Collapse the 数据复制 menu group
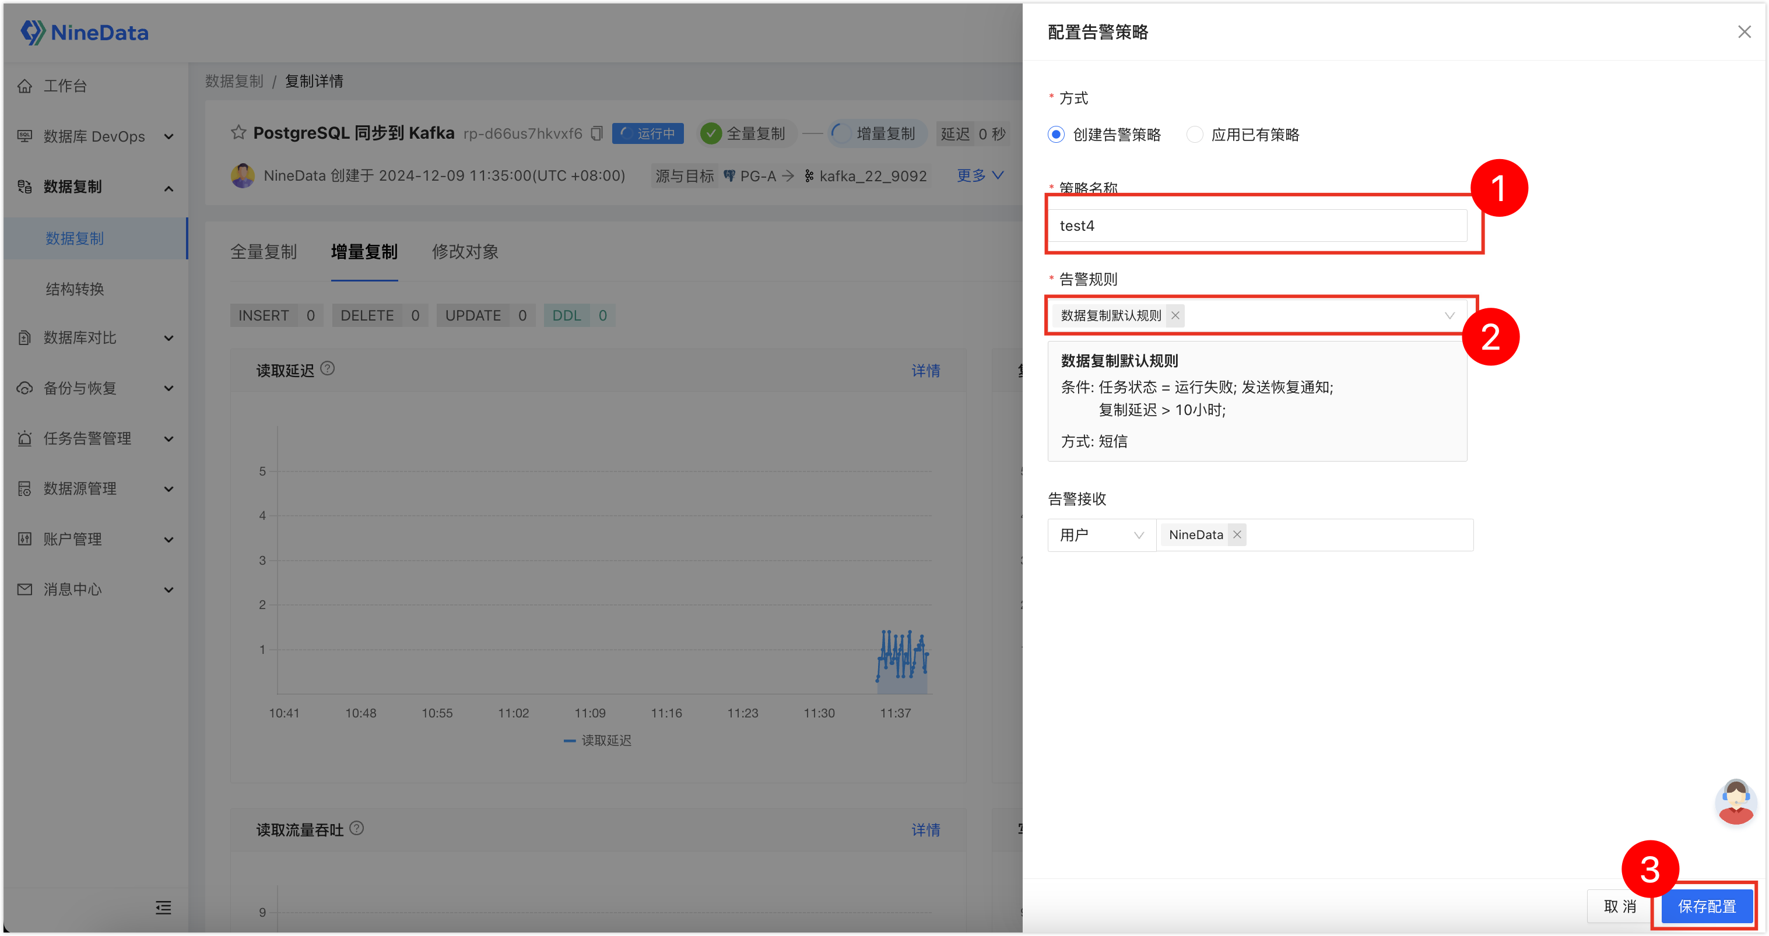 tap(169, 188)
